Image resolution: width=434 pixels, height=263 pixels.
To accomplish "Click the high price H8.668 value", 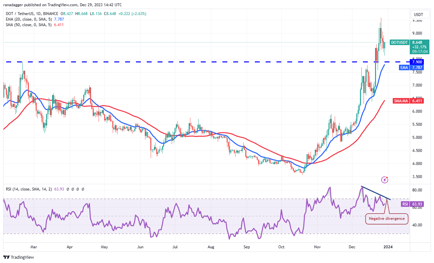I will coord(82,14).
